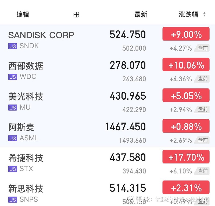
Task: Open SANDISK CORP stock details
Action: [41, 35]
